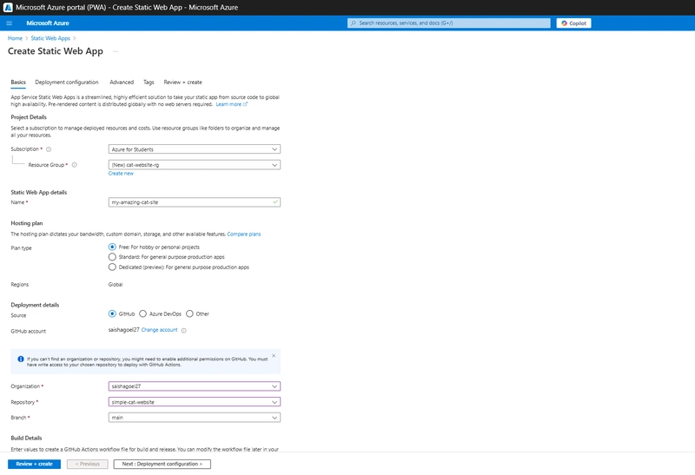
Task: Click Create new resource group link
Action: click(121, 174)
